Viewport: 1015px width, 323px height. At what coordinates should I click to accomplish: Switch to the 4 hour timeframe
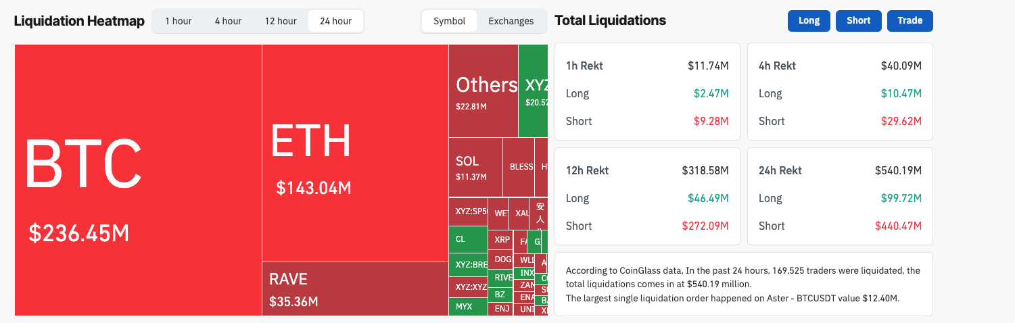(228, 21)
